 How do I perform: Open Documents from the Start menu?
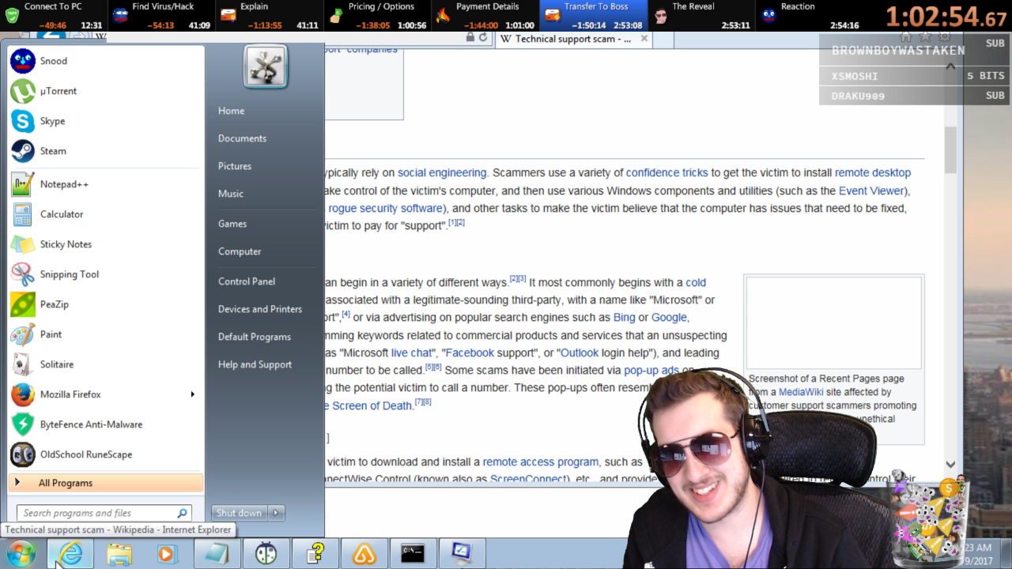pyautogui.click(x=242, y=138)
